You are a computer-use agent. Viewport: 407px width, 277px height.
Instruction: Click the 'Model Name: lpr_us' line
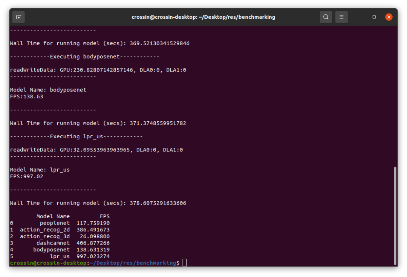[40, 170]
